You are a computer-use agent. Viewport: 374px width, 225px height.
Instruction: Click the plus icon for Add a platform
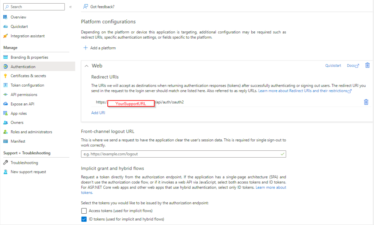(x=85, y=48)
